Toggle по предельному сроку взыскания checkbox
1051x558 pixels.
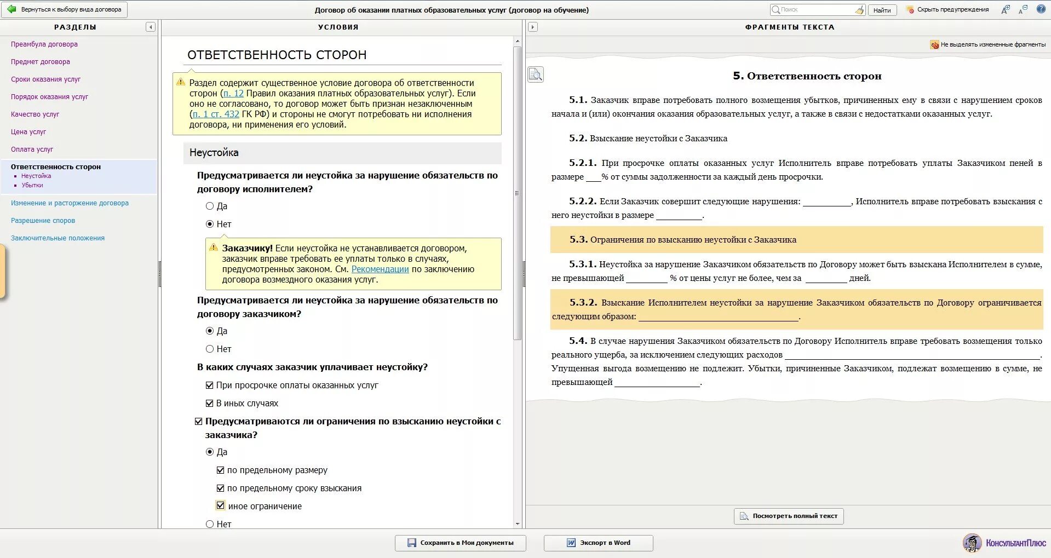(x=220, y=488)
